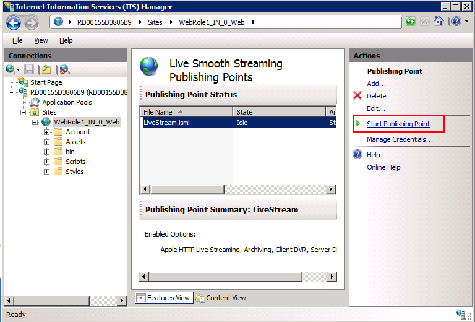Open the View menu
Viewport: 475px width, 322px height.
click(x=41, y=40)
